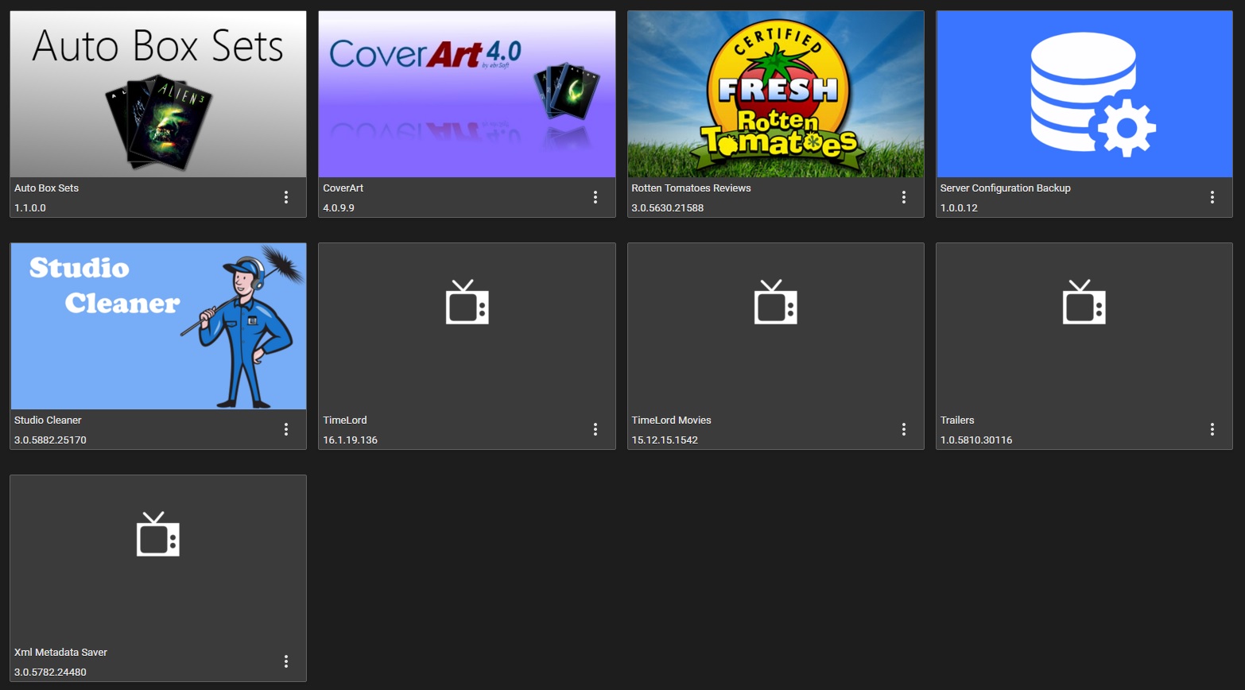Image resolution: width=1245 pixels, height=690 pixels.
Task: Click the Server Configuration Backup title
Action: coord(1005,188)
